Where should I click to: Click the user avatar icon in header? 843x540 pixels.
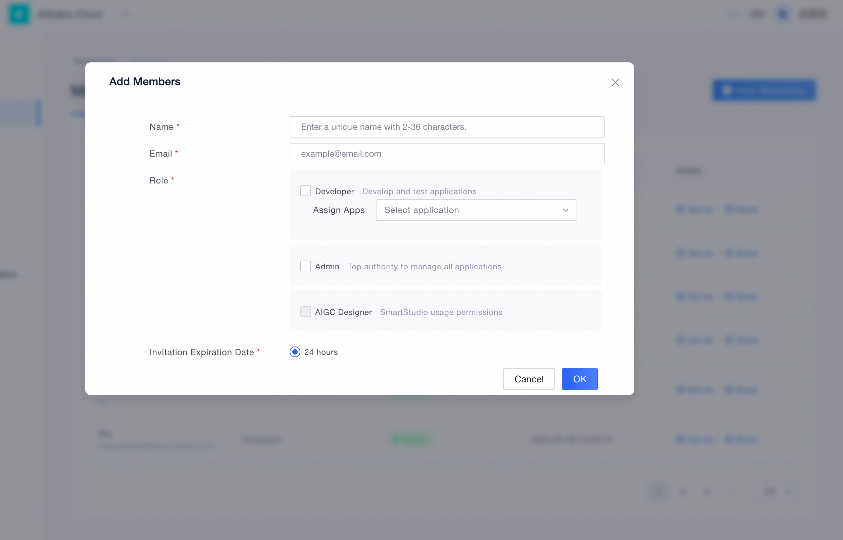(782, 14)
